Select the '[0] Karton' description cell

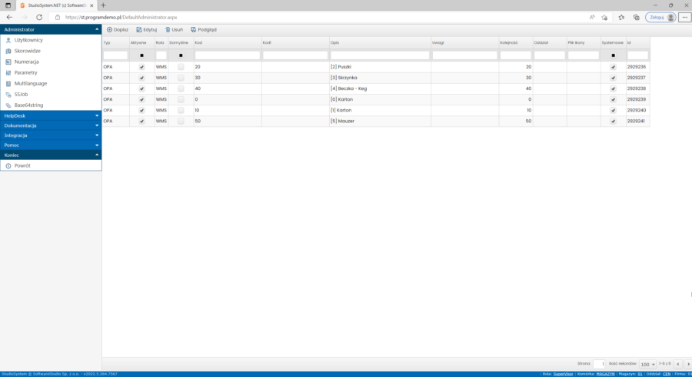point(380,99)
